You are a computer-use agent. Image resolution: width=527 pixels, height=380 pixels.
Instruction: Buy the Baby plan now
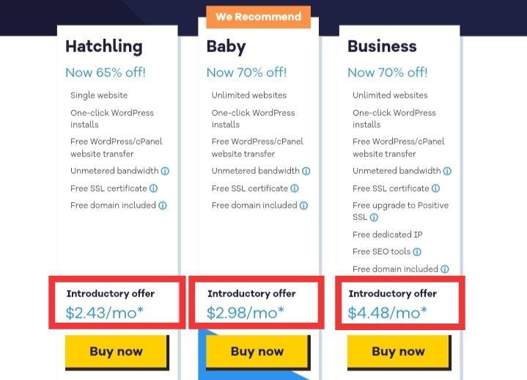click(x=258, y=351)
